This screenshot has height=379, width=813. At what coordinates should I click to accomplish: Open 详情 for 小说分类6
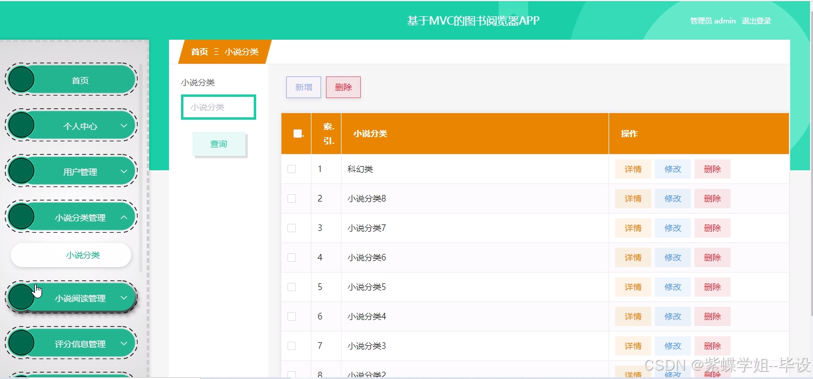[x=633, y=257]
